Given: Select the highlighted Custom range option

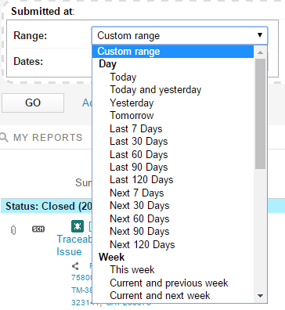Looking at the screenshot, I should pos(173,52).
